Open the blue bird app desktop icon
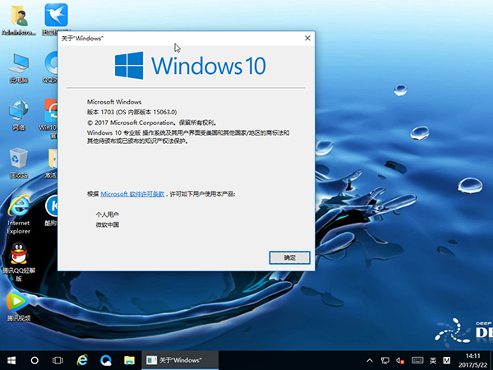This screenshot has height=370, width=493. (56, 16)
